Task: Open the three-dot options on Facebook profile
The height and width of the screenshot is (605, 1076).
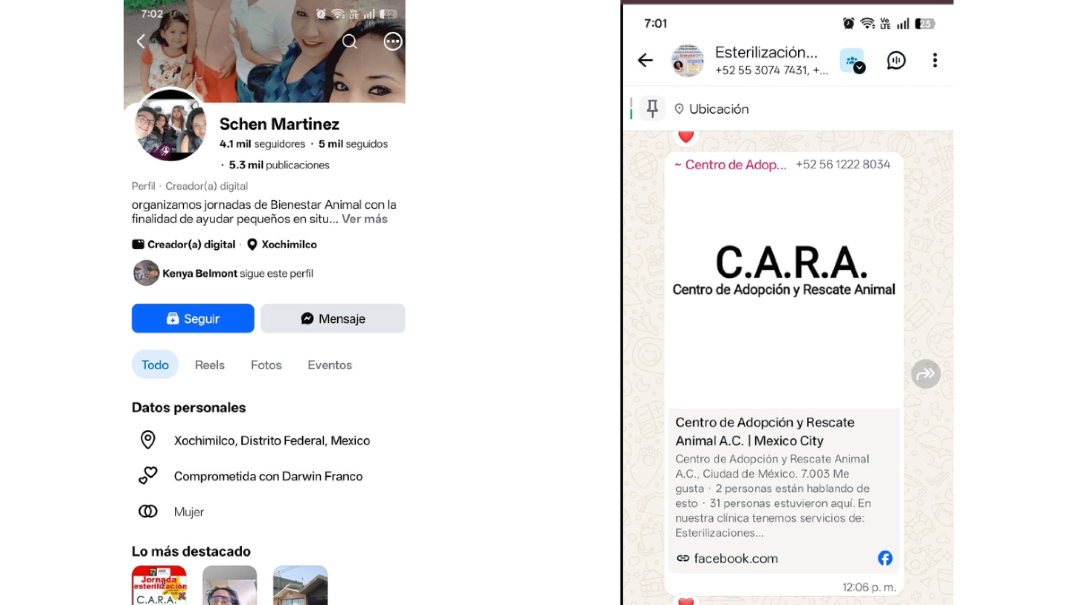Action: click(x=393, y=42)
